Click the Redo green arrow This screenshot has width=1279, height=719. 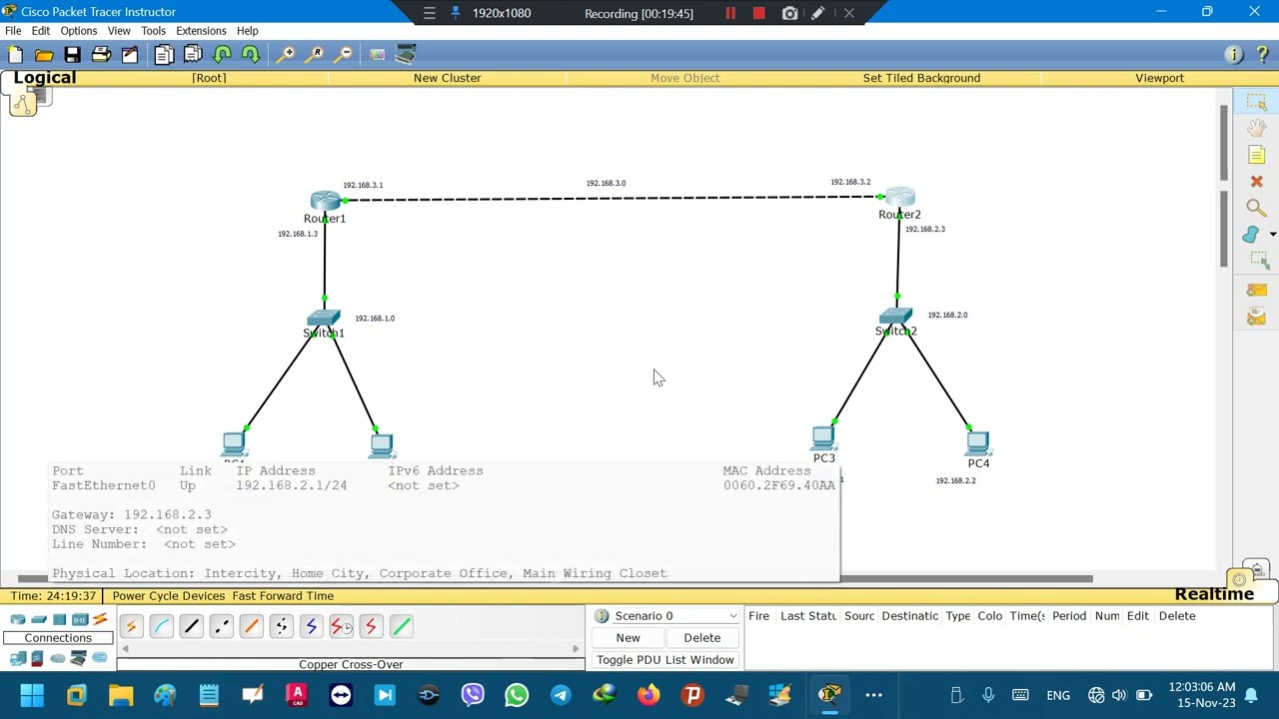click(251, 54)
